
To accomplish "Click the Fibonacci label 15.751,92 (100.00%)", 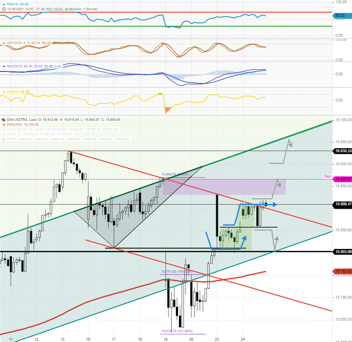I will (177, 271).
